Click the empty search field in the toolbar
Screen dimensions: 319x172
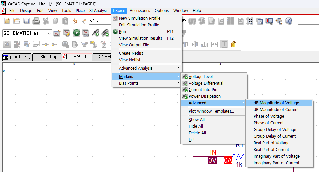click(308, 21)
